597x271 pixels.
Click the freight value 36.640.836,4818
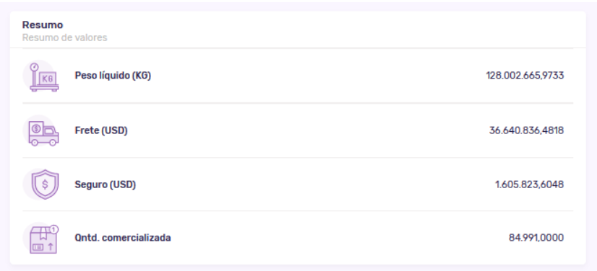[x=526, y=130]
